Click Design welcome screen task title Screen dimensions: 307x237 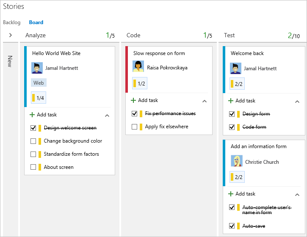(70, 128)
